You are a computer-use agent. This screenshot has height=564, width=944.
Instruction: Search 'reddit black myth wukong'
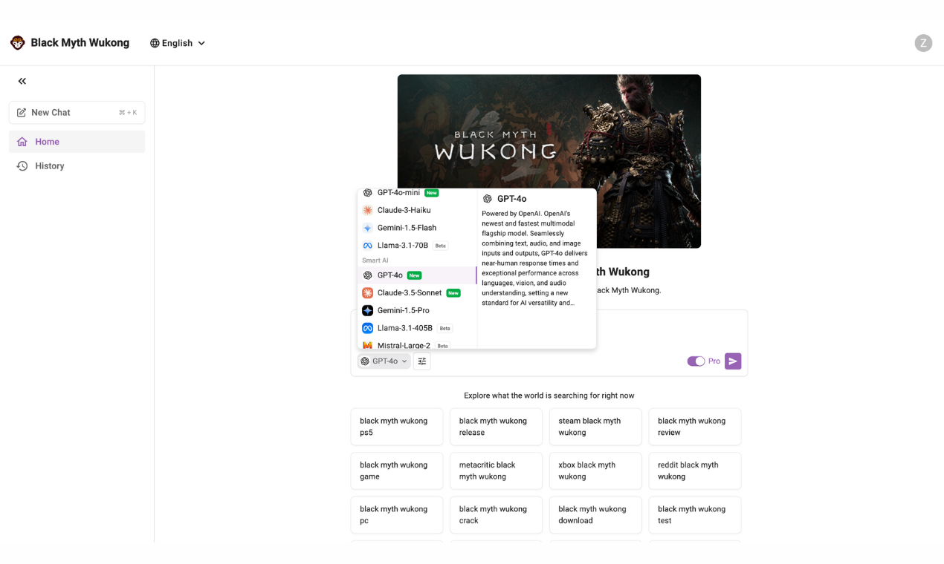(695, 471)
